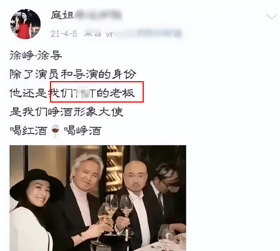The height and width of the screenshot is (251, 280).
Task: Click the 除了演员和导演的身份 text line
Action: pyautogui.click(x=73, y=74)
